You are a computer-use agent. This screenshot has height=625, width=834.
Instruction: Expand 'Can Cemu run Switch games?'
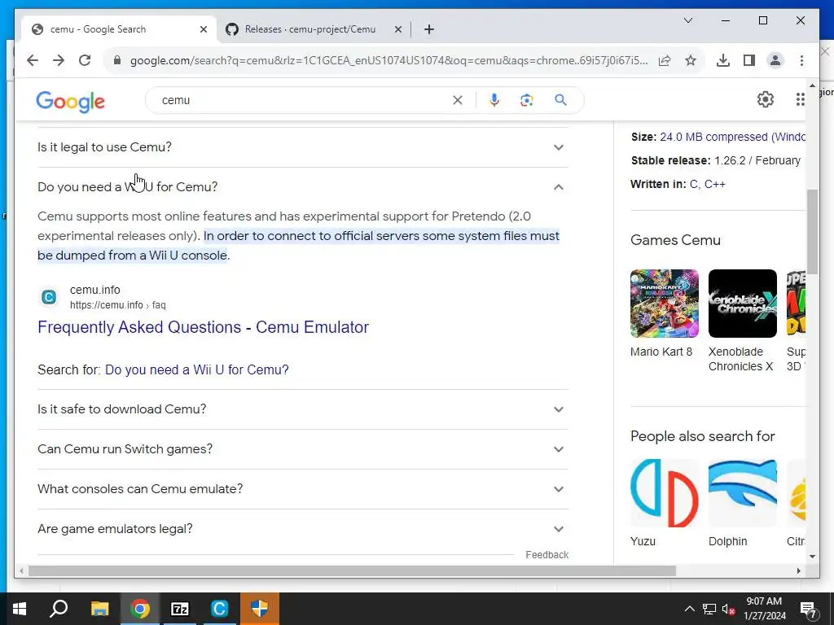point(302,449)
